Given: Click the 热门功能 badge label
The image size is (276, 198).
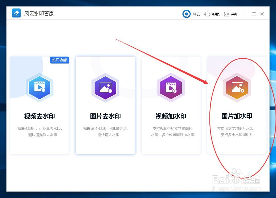Looking at the screenshot, I should [59, 60].
